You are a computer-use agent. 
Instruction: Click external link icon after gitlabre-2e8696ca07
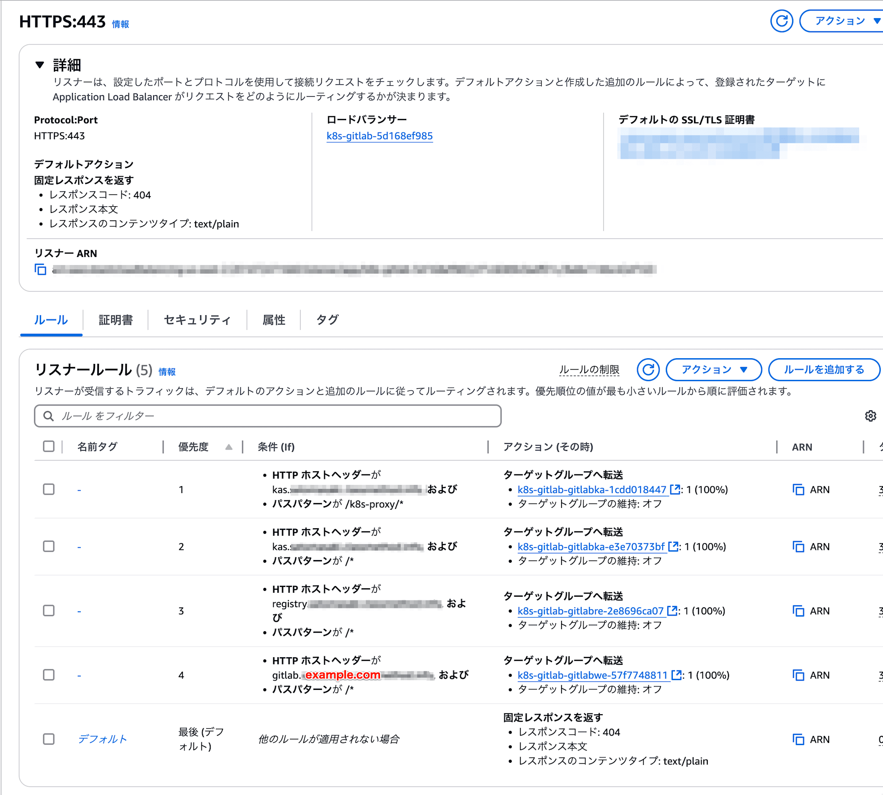[x=672, y=610]
